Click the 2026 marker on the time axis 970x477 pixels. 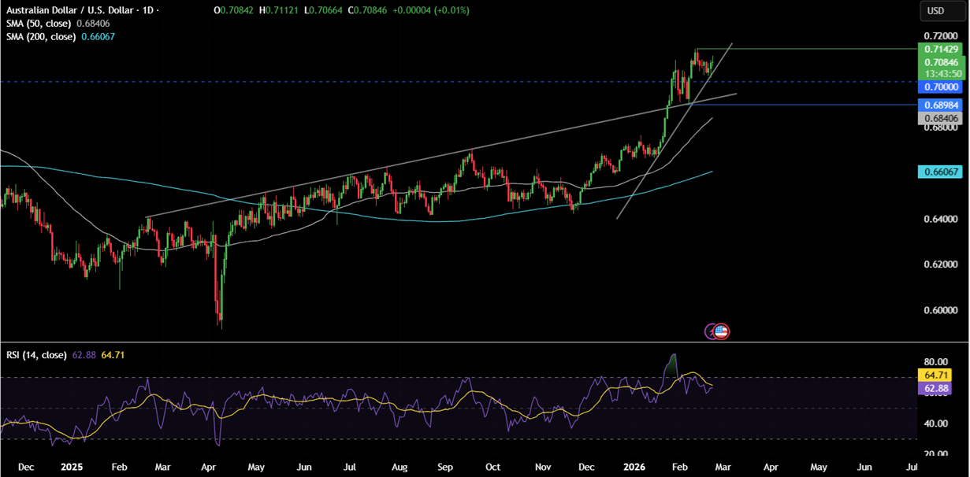[634, 467]
